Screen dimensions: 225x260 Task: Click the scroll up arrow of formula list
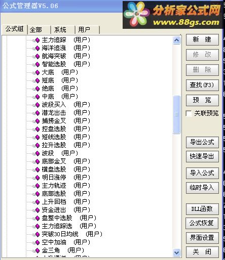(x=176, y=40)
